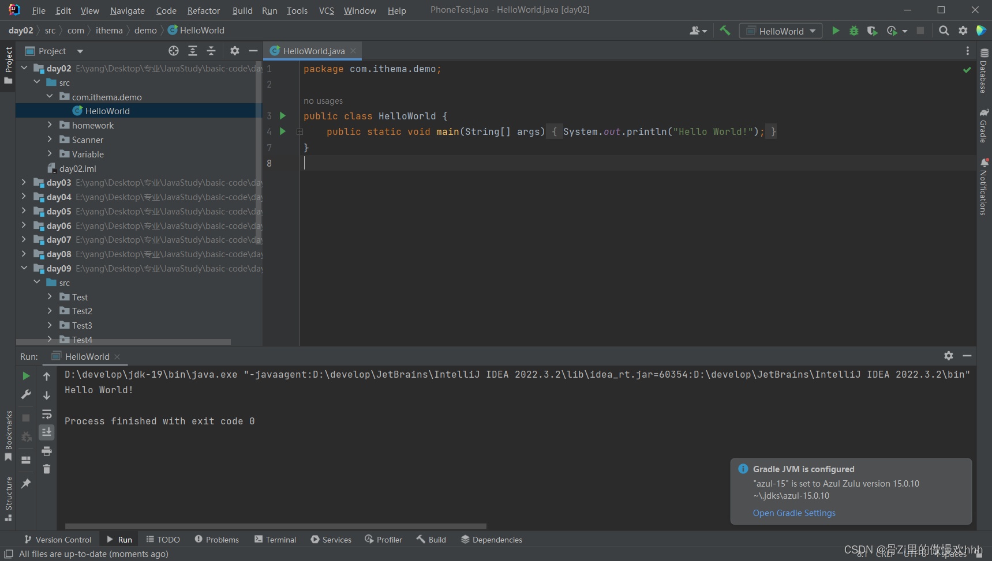Open the Problems tool tab

[216, 540]
